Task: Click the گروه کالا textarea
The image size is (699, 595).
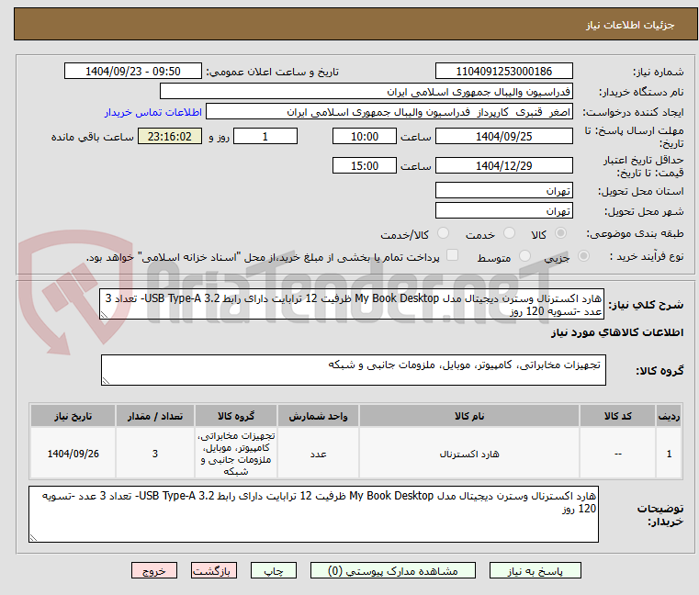Action: tap(353, 370)
